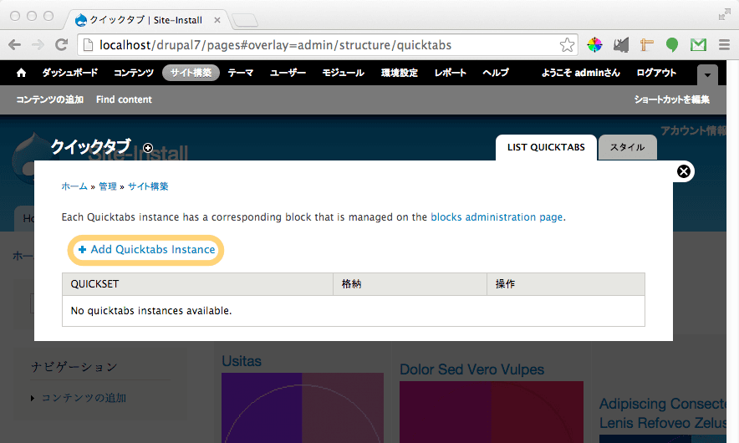Screen dimensions: 739x443
Task: Switch to the スタイル tab
Action: coord(627,147)
